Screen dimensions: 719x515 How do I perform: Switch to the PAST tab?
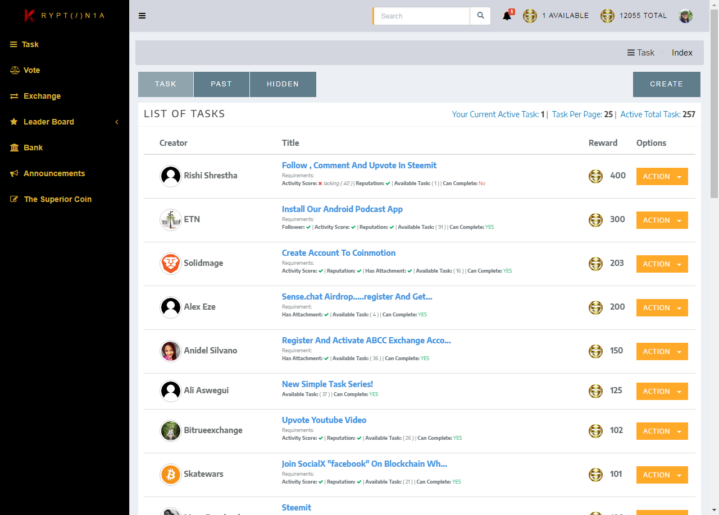pyautogui.click(x=221, y=84)
